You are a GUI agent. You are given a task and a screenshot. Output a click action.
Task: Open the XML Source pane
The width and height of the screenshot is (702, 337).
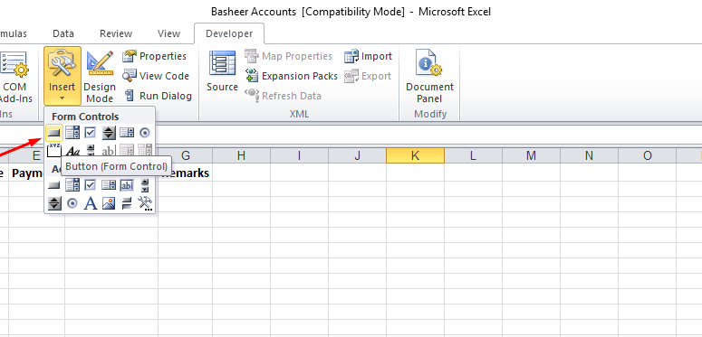tap(222, 71)
